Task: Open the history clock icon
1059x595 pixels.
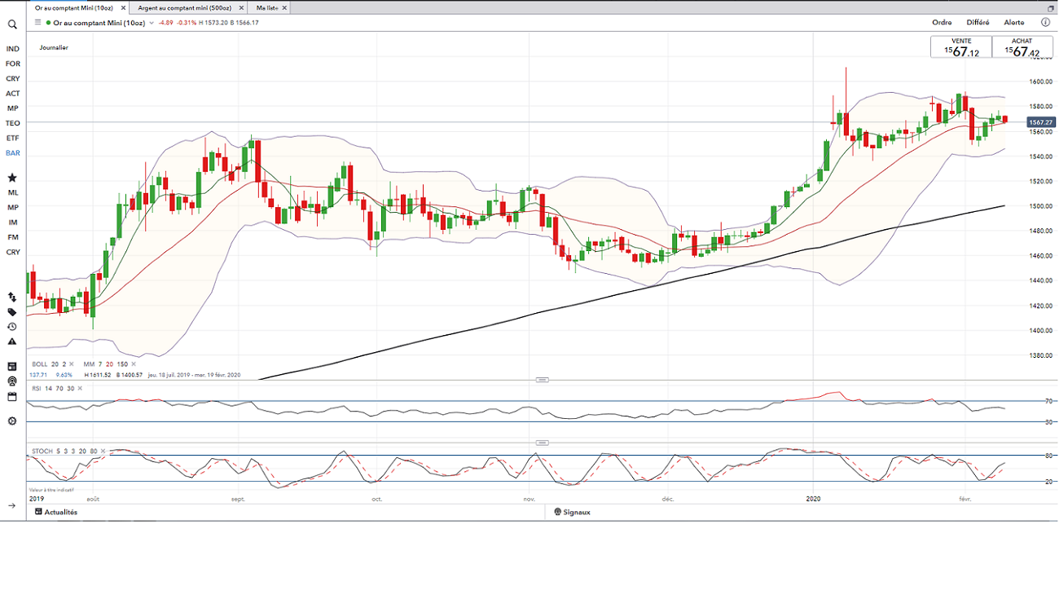Action: pyautogui.click(x=12, y=327)
